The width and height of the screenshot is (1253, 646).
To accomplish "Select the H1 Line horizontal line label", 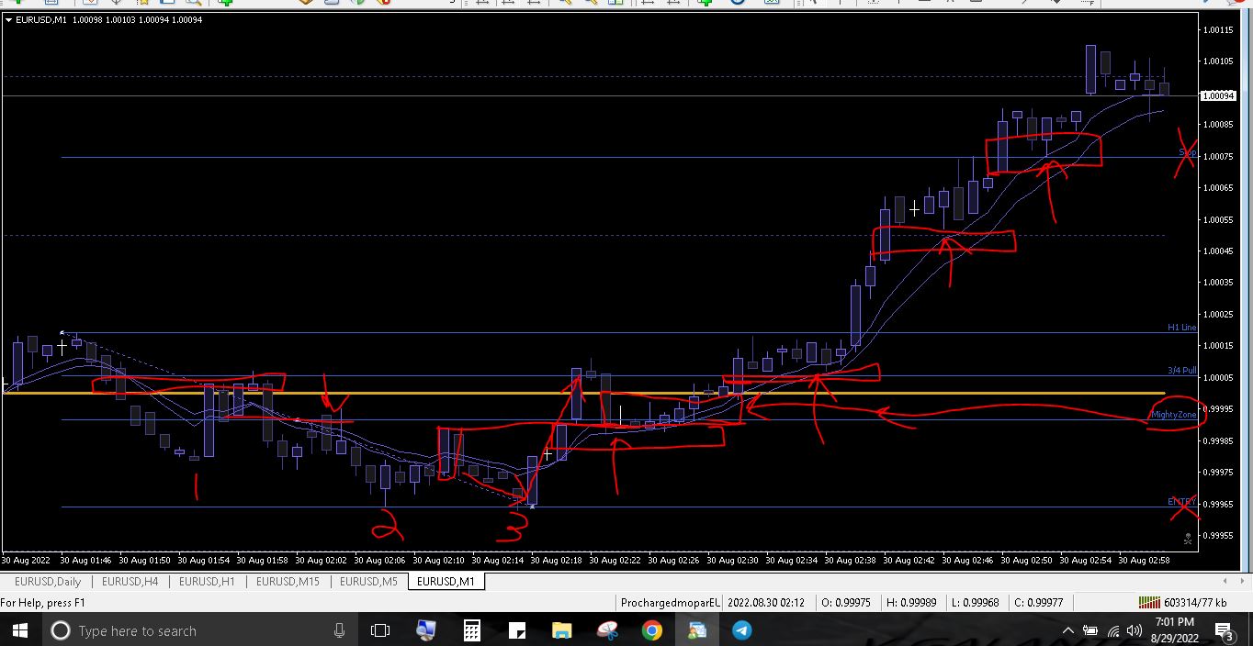I will [x=1181, y=327].
